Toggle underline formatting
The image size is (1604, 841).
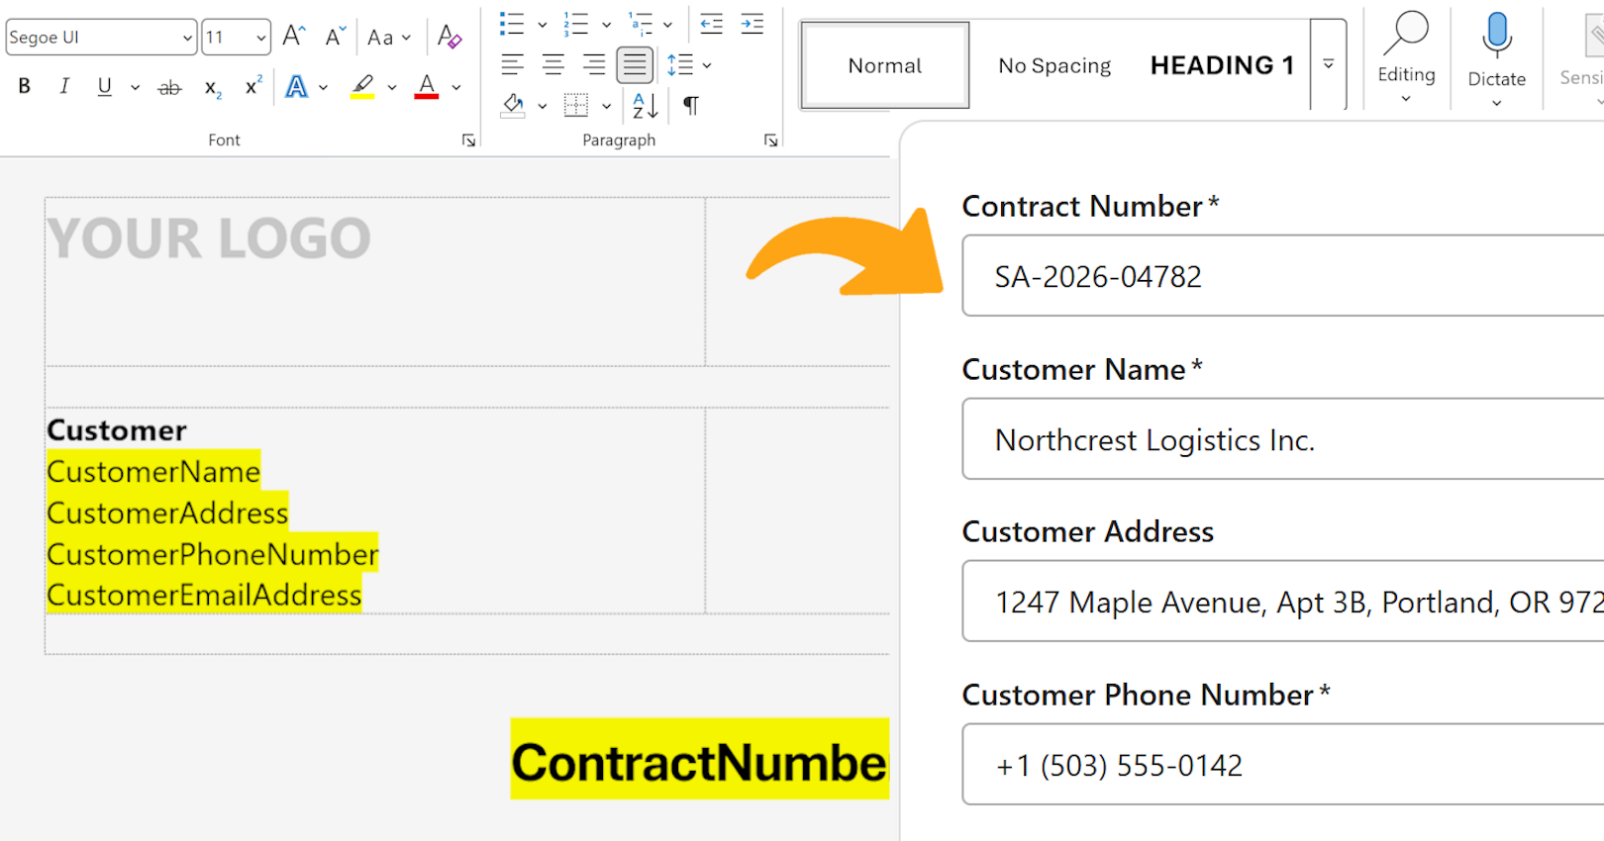click(x=104, y=87)
